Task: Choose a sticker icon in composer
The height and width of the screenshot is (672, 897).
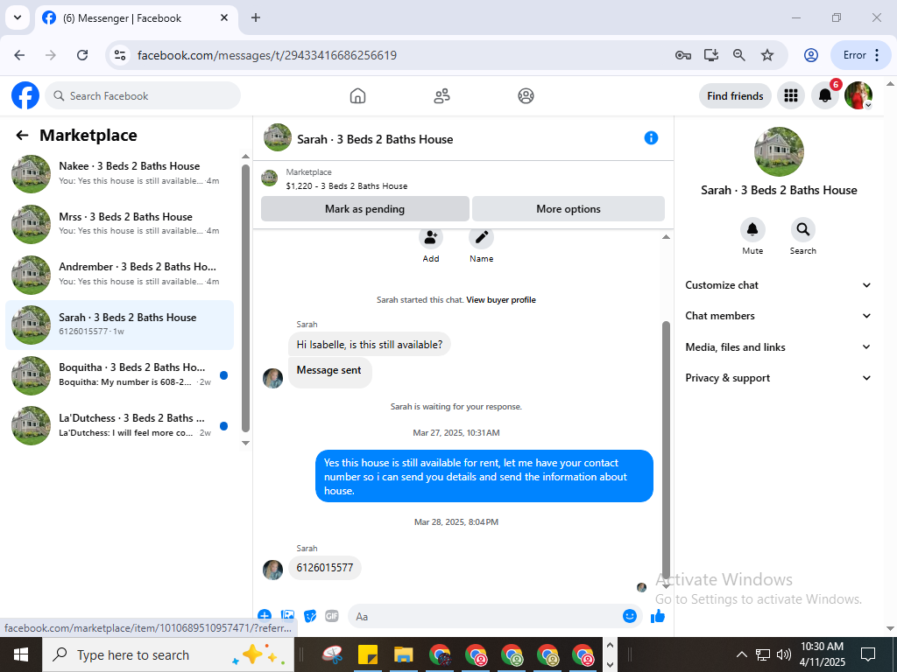Action: (310, 616)
